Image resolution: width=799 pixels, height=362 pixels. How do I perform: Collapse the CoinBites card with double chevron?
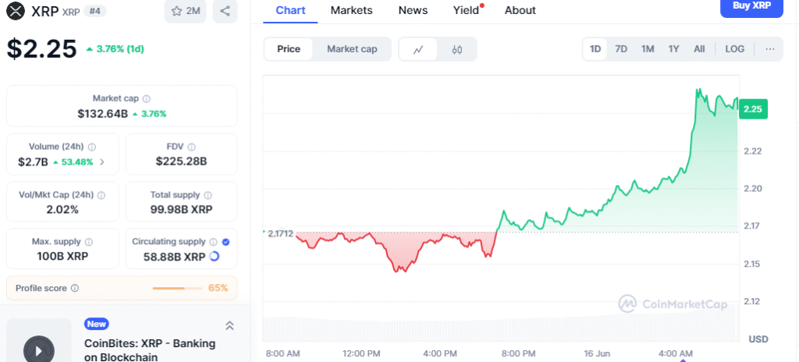coord(230,325)
